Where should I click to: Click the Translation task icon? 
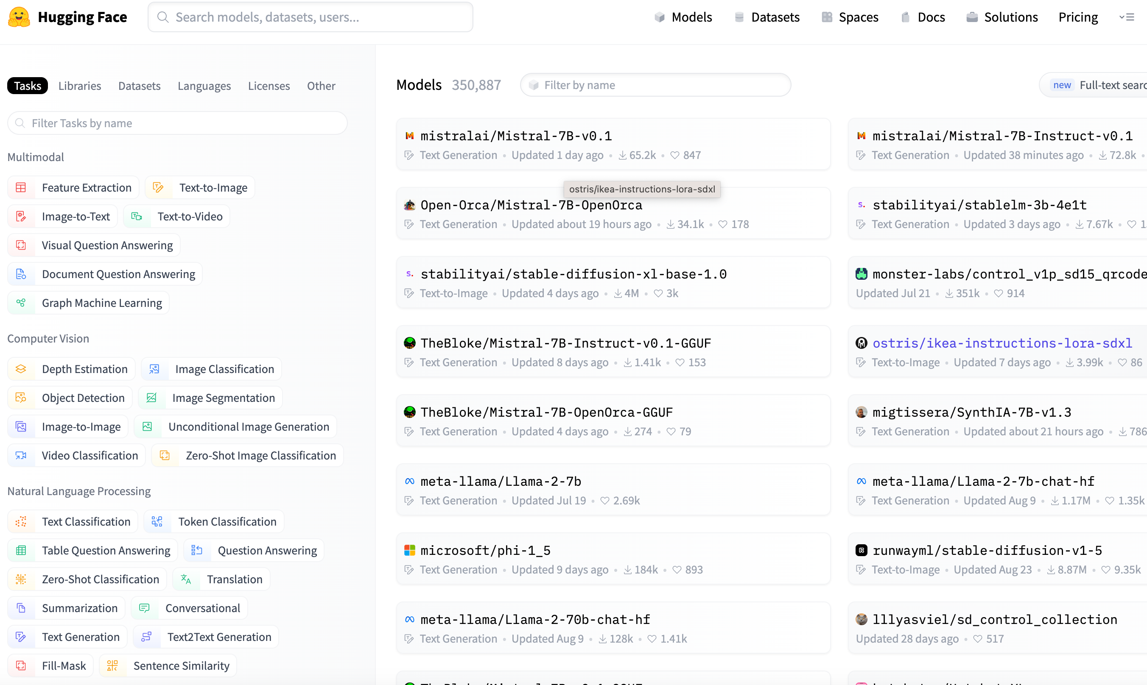pos(186,579)
